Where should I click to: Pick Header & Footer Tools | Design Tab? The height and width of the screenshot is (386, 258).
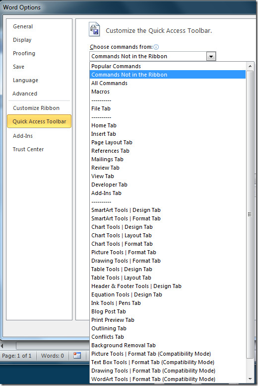[168, 286]
